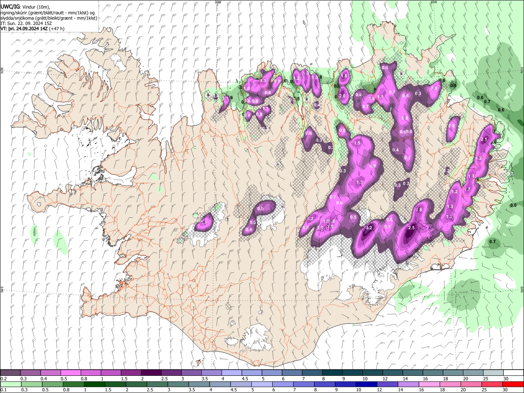This screenshot has height=393, width=524.
Task: Click the pale green swatch after 0.1 in rain legend
Action: click(10, 384)
